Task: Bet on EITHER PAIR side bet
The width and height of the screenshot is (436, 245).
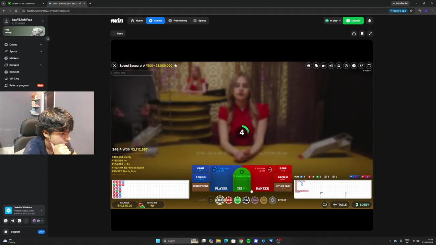Action: coord(283,187)
